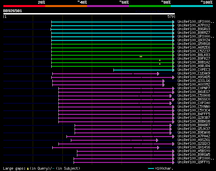Click the 20% scale label
The height and width of the screenshot is (171, 216).
pyautogui.click(x=42, y=2)
